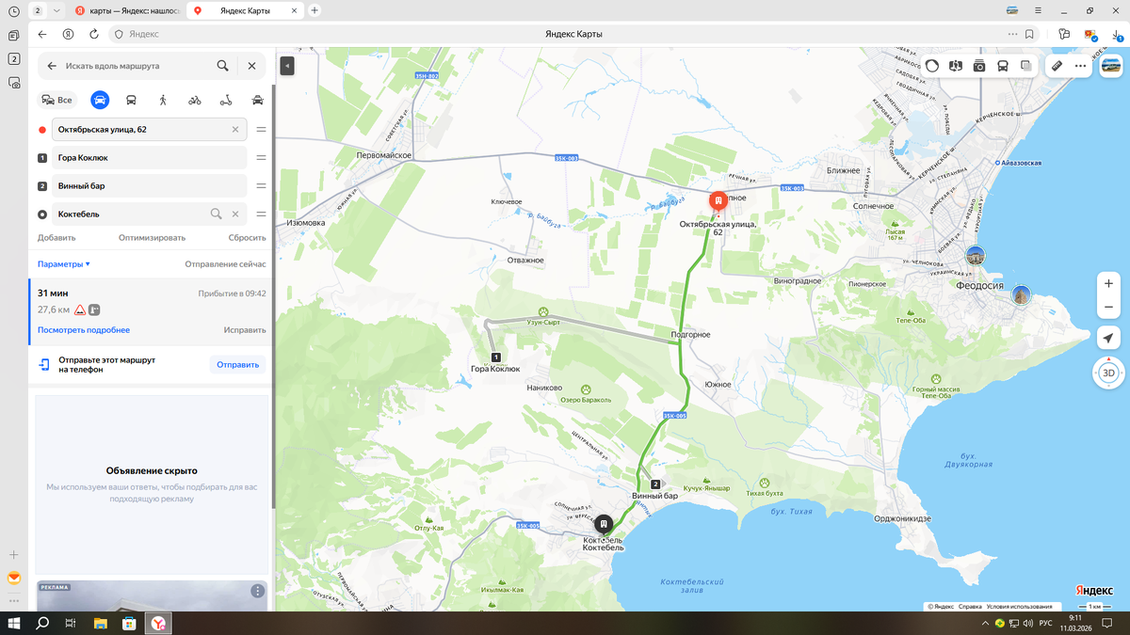Select the 31 мин route card
The width and height of the screenshot is (1130, 635).
[x=152, y=311]
